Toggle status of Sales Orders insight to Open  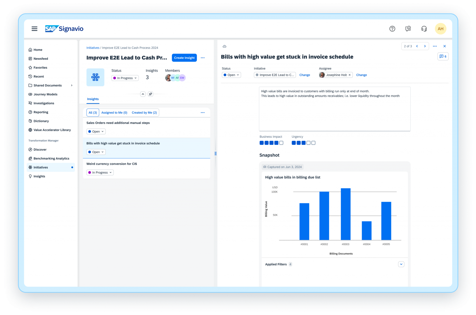pos(96,131)
